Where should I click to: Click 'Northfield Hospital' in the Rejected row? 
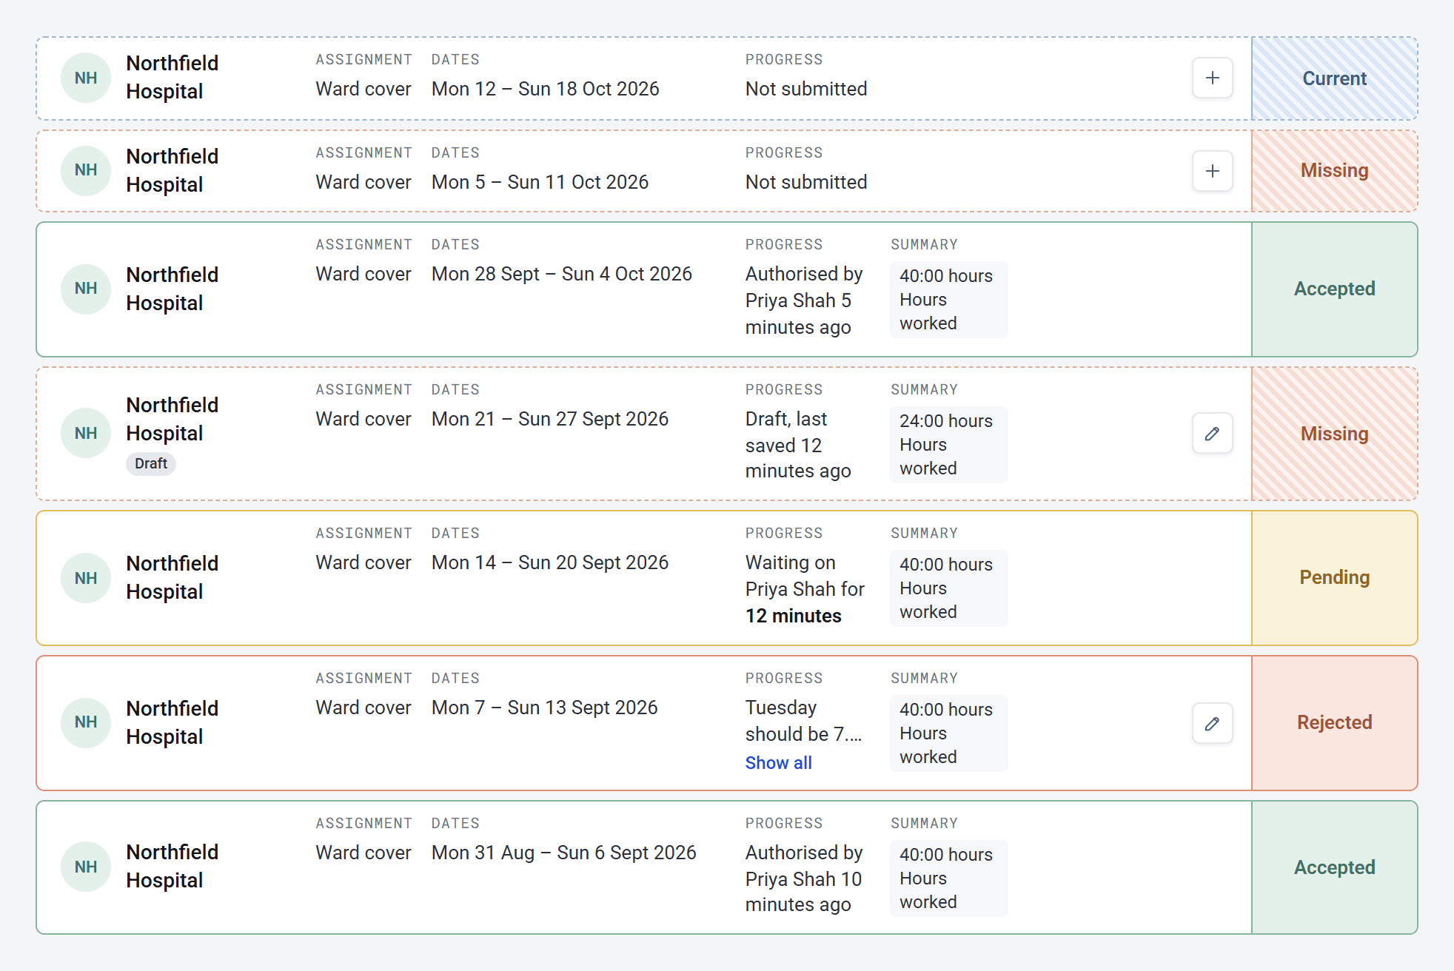click(172, 722)
